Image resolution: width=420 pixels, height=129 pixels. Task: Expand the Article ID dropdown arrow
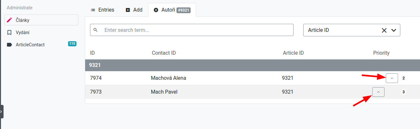click(394, 30)
